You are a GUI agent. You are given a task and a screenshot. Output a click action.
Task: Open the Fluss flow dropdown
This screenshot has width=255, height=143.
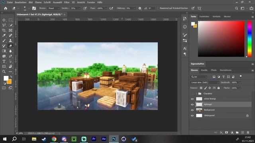[106, 8]
